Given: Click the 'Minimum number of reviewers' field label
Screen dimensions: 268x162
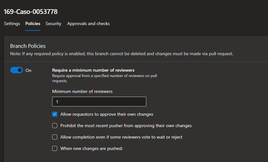Looking at the screenshot, I should pos(82,91).
